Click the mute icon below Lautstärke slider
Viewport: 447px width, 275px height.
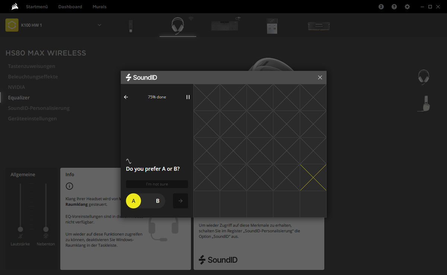[x=20, y=236]
